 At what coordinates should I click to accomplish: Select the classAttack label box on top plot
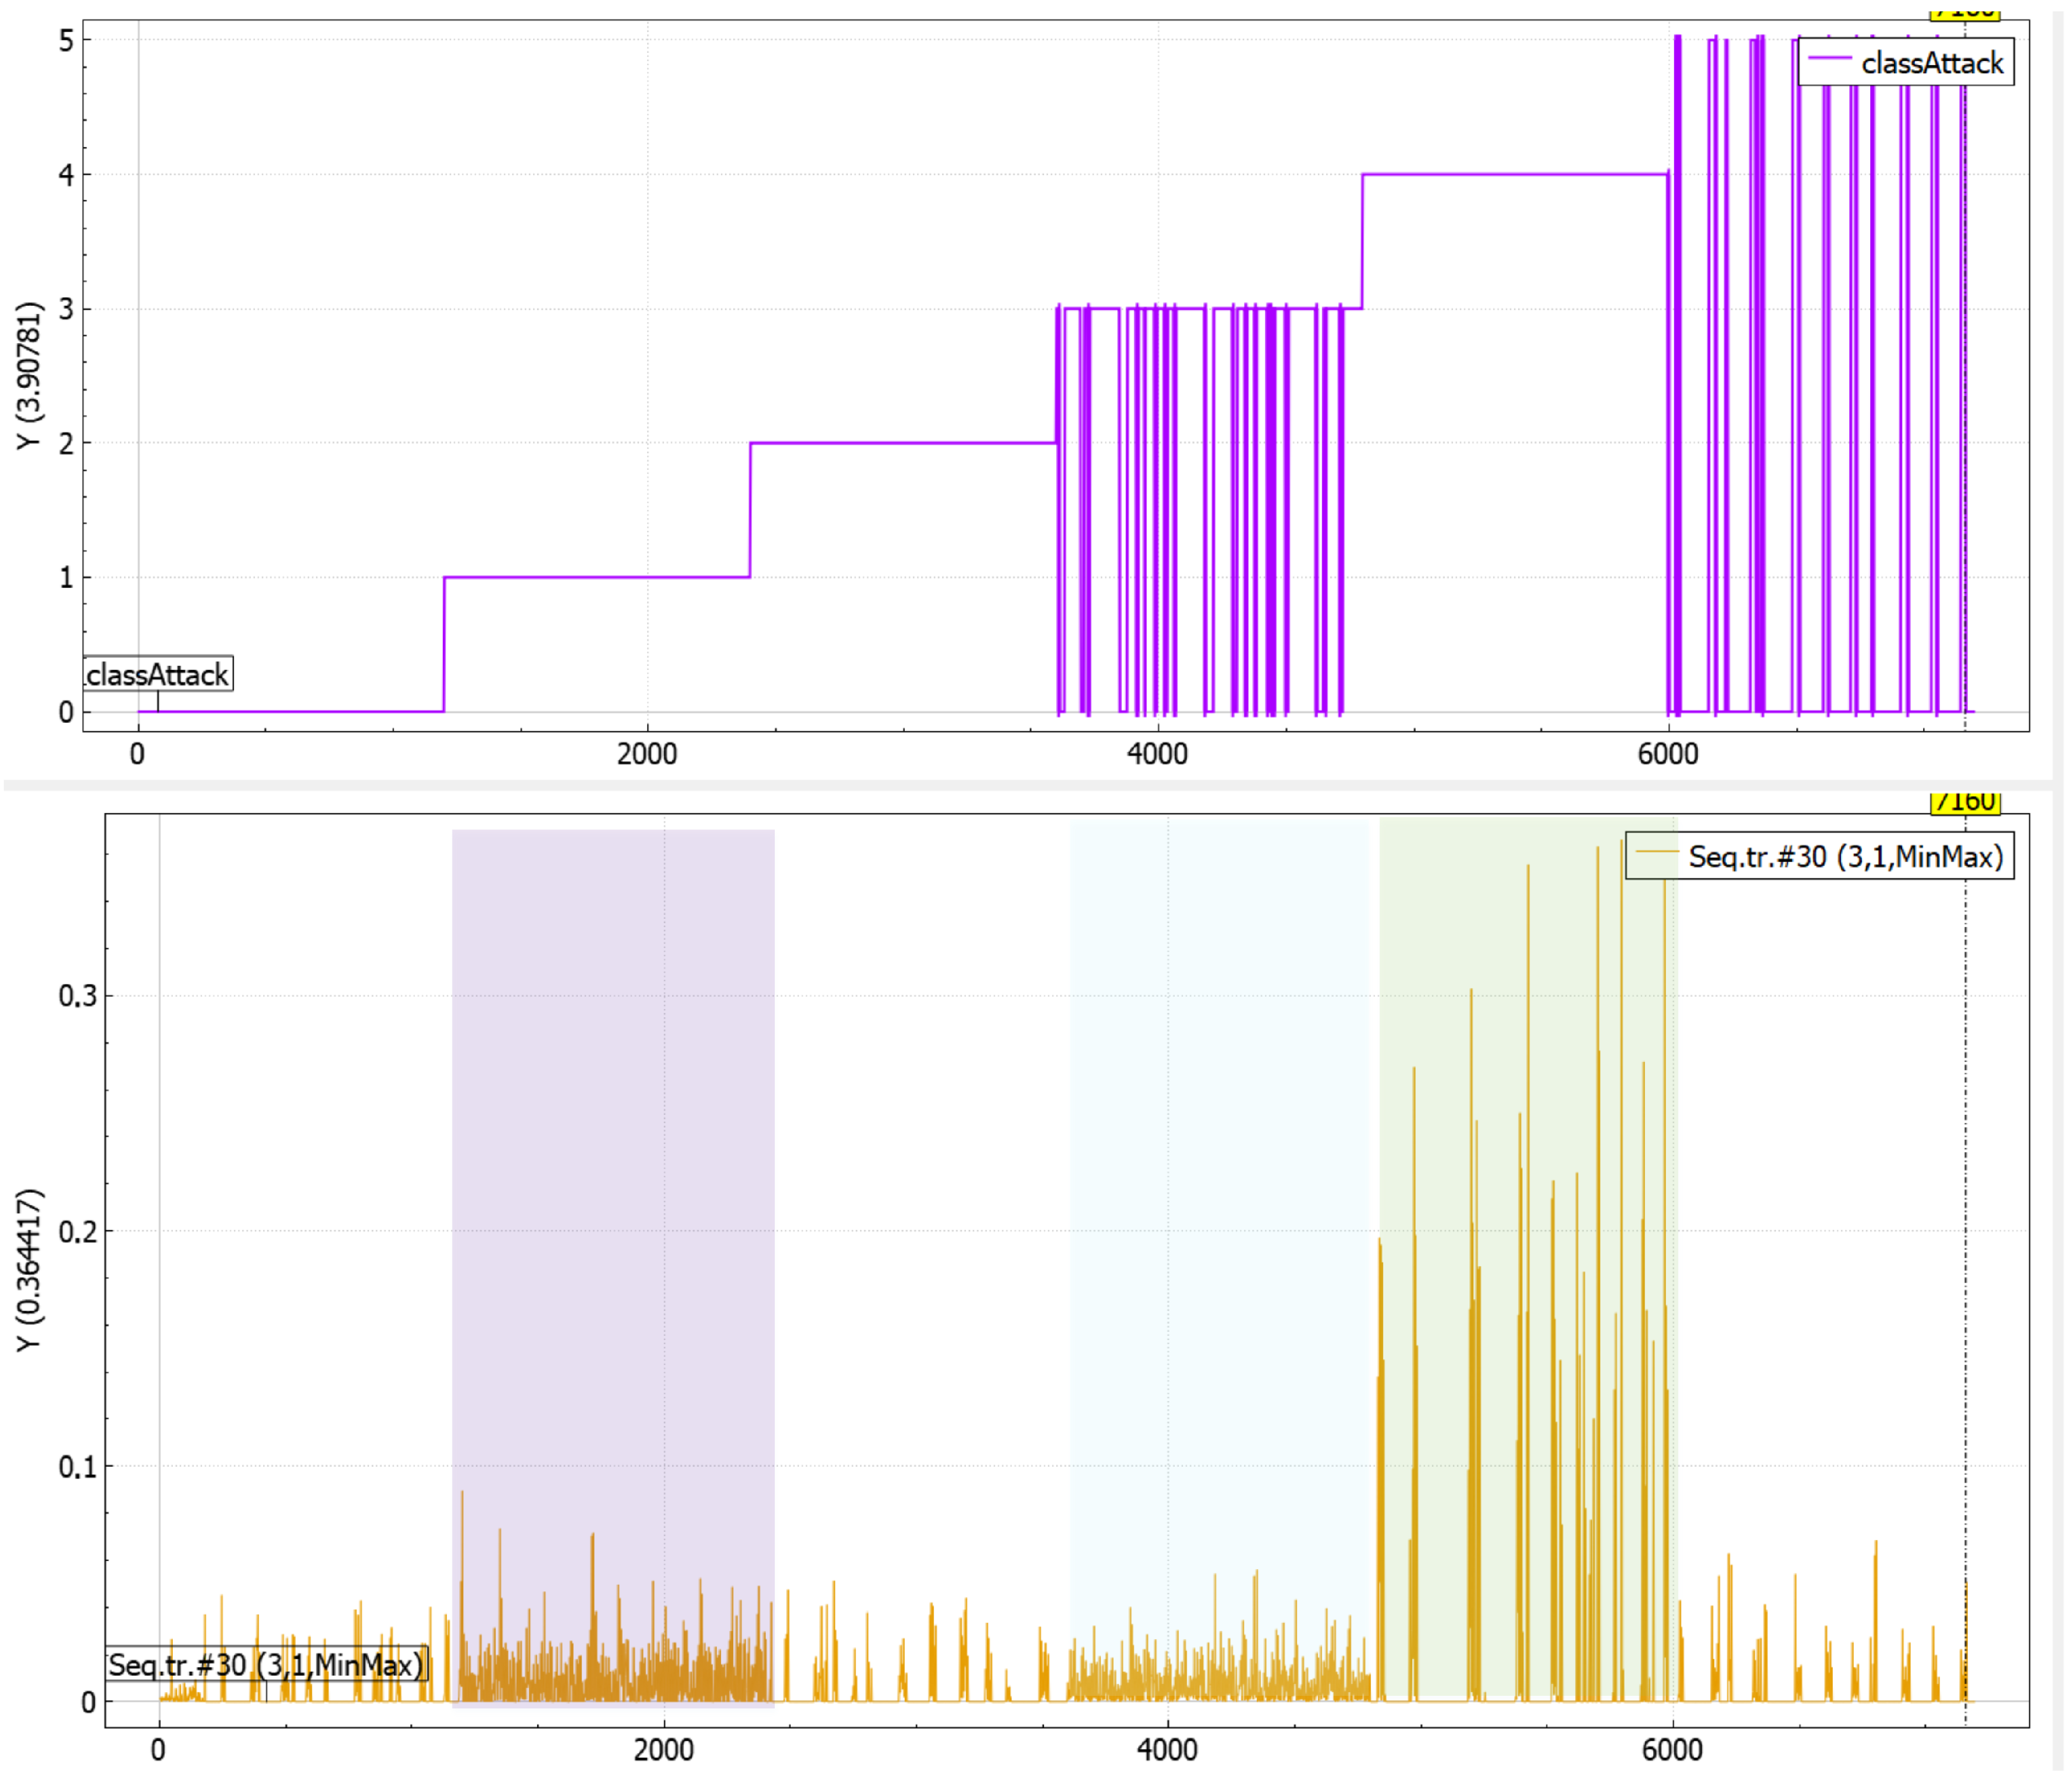tap(158, 675)
